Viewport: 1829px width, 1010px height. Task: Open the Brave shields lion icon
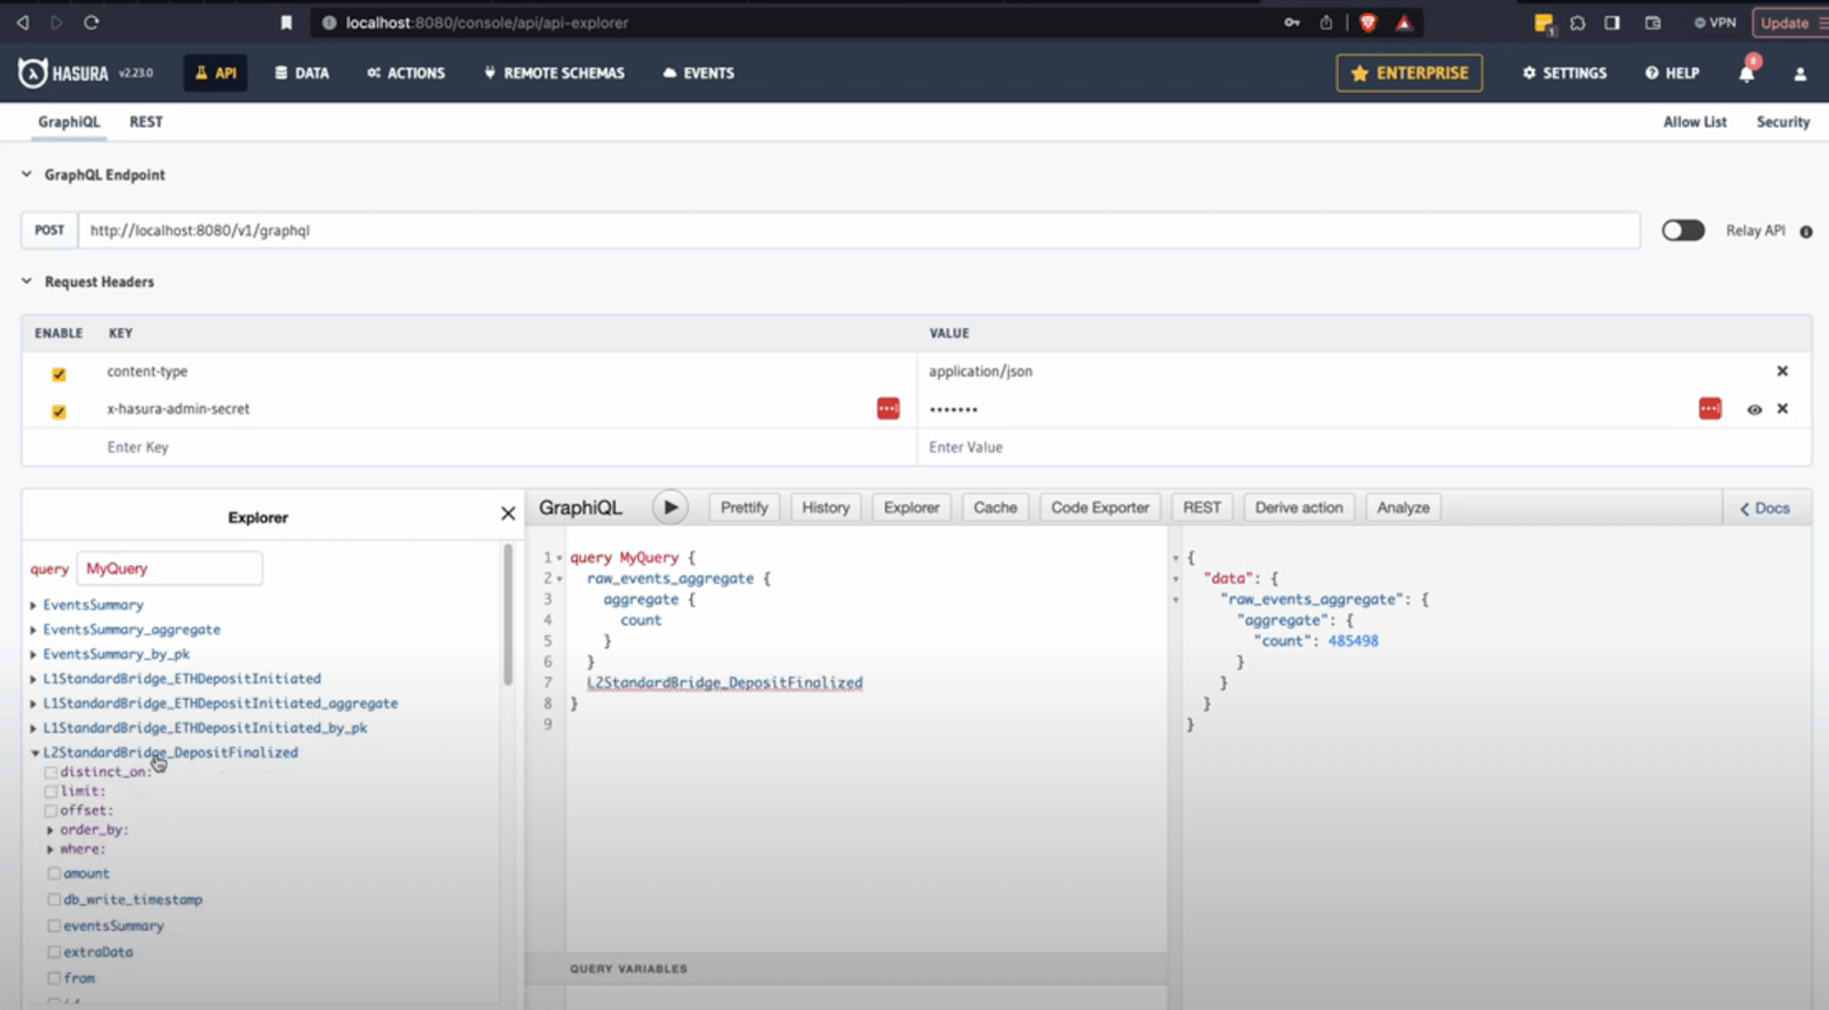tap(1368, 23)
